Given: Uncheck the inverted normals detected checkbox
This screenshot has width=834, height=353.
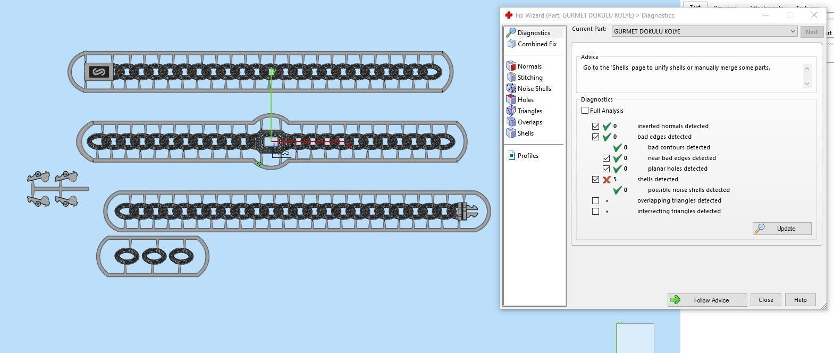Looking at the screenshot, I should click(x=595, y=126).
